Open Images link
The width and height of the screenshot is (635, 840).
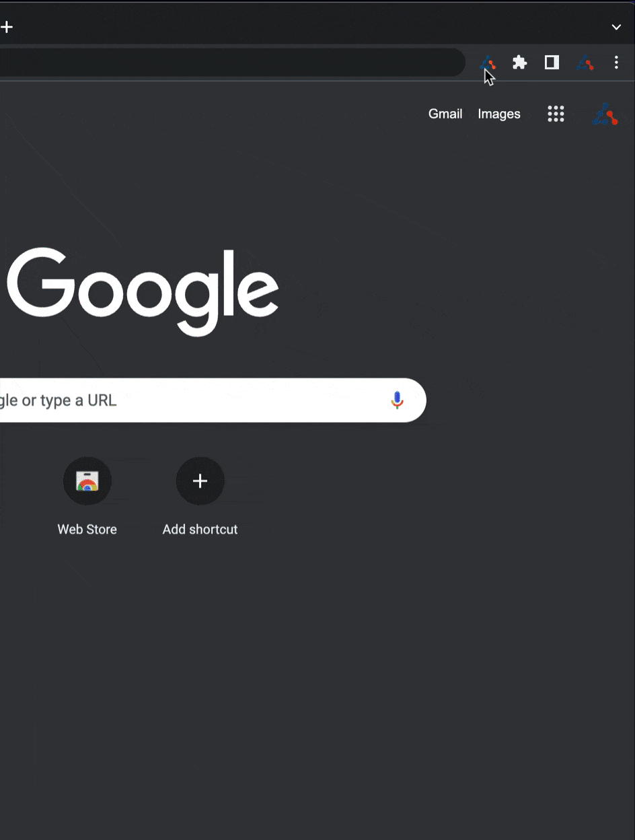(x=499, y=114)
